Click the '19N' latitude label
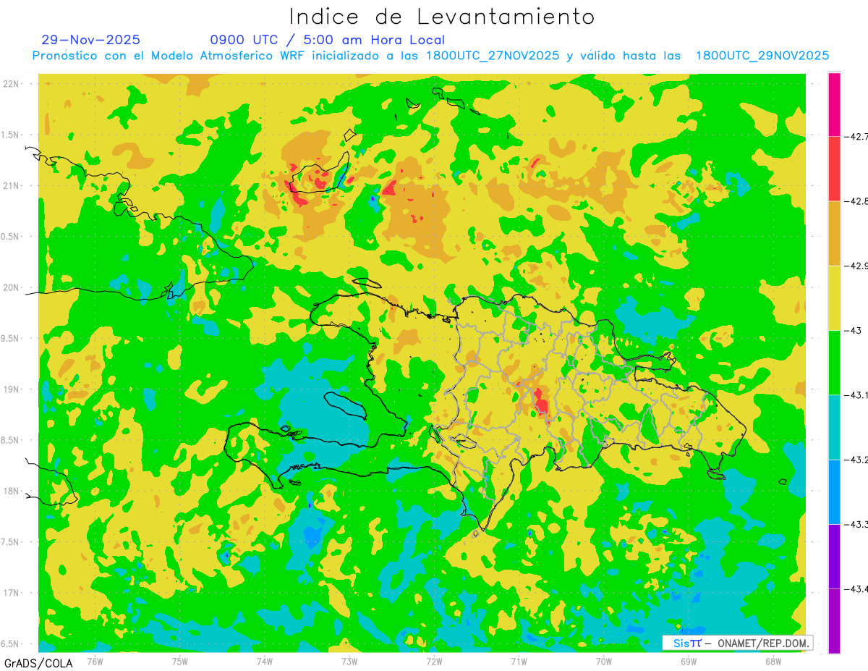 click(10, 389)
